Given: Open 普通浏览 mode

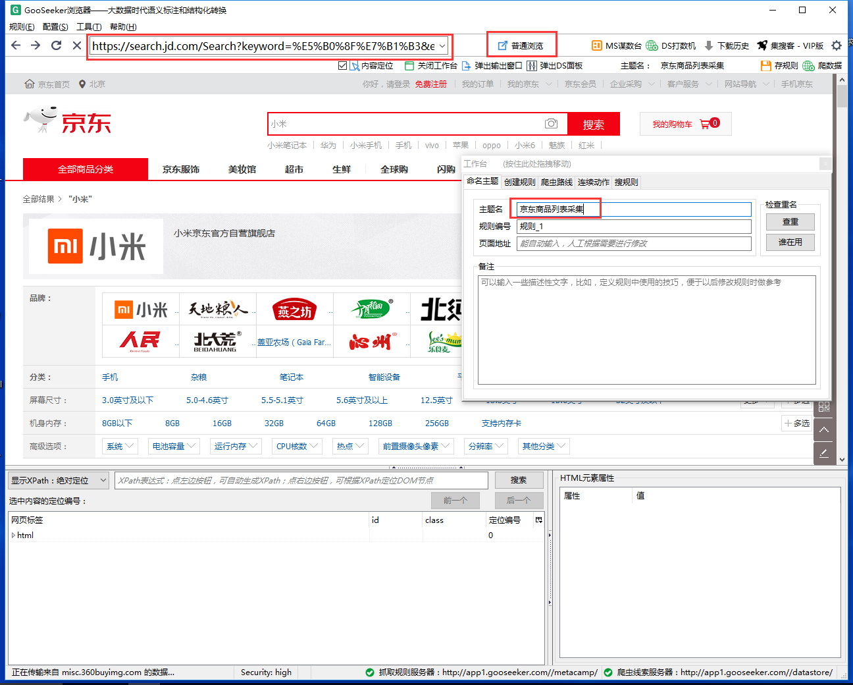Looking at the screenshot, I should 521,45.
